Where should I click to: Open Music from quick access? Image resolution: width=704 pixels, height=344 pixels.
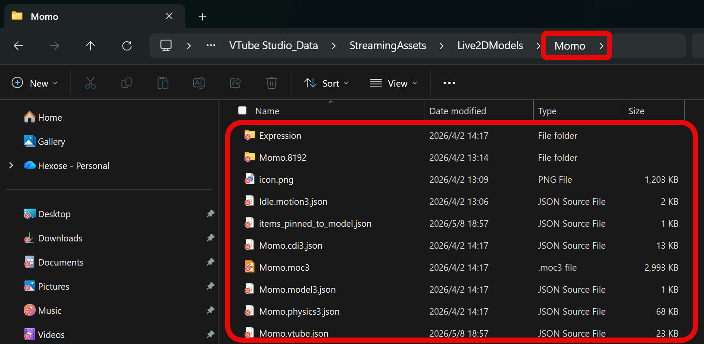[43, 310]
